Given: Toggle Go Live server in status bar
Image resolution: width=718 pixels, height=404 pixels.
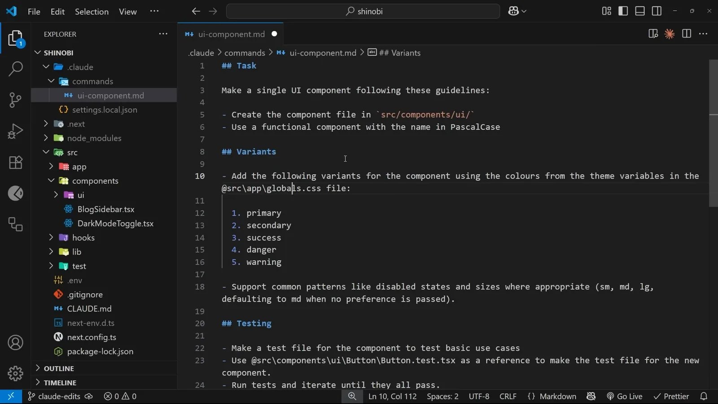Looking at the screenshot, I should pyautogui.click(x=625, y=396).
